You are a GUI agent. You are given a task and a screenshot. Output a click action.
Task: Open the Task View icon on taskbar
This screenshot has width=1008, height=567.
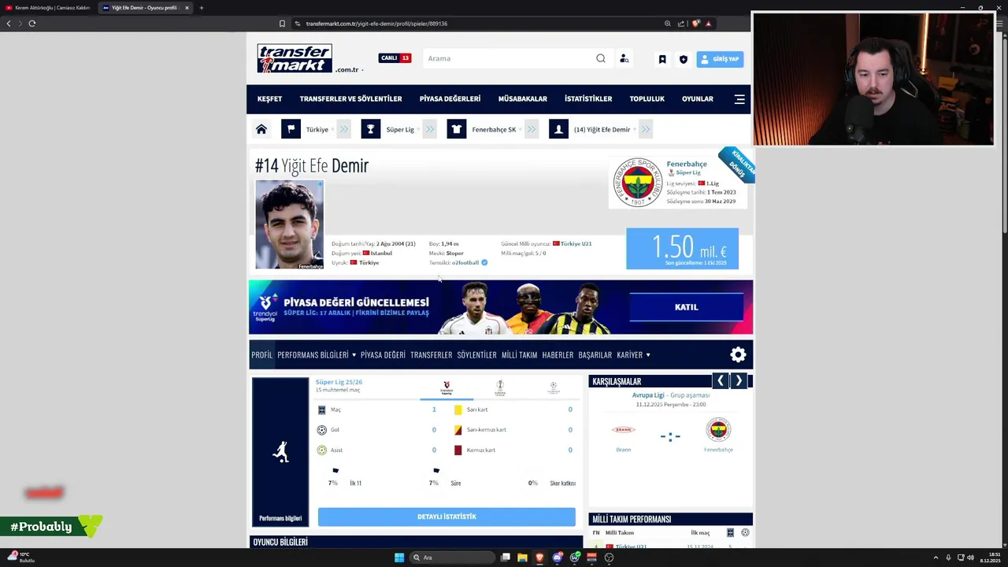[x=505, y=558]
